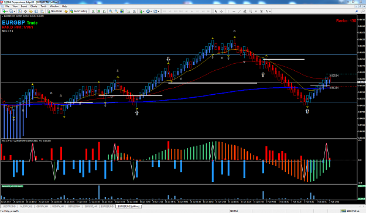Open the arrows objects tool
366x213 pixels.
(267, 11)
